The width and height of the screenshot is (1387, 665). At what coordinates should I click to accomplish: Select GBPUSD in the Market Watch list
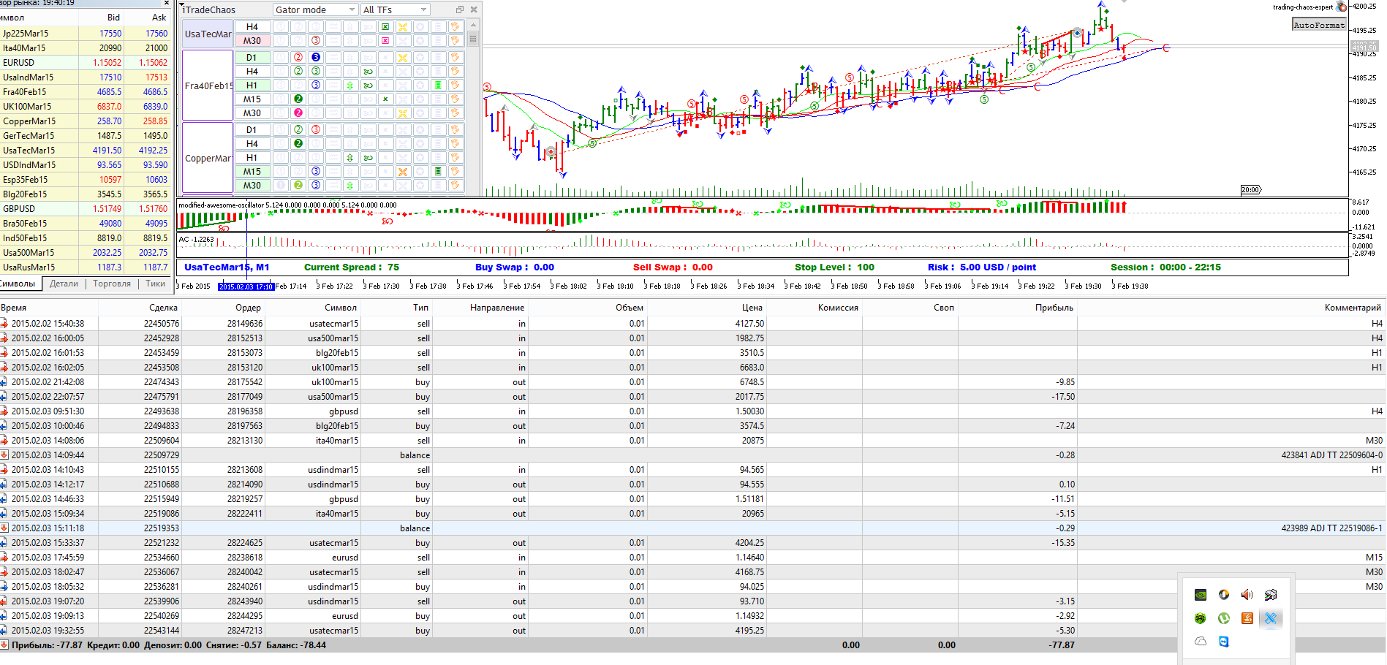[x=86, y=209]
